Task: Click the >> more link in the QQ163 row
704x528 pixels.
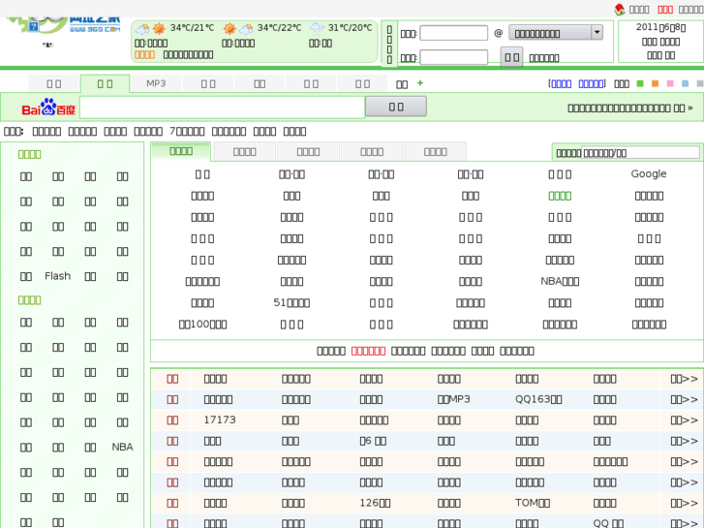Action: click(x=685, y=399)
